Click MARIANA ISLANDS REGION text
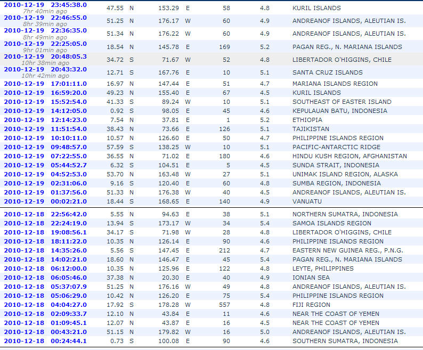This screenshot has height=350, width=423. pyautogui.click(x=335, y=84)
